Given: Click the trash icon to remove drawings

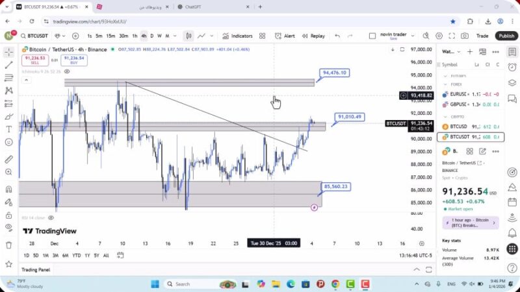Looking at the screenshot, I should point(8,245).
